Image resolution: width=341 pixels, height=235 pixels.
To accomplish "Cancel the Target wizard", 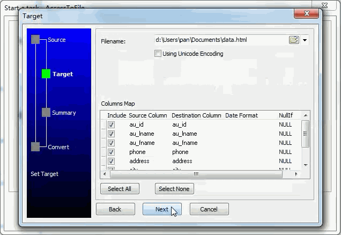I will coord(209,209).
